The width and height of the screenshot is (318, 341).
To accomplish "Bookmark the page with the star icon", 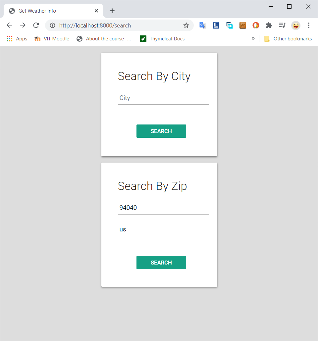I will click(x=186, y=25).
